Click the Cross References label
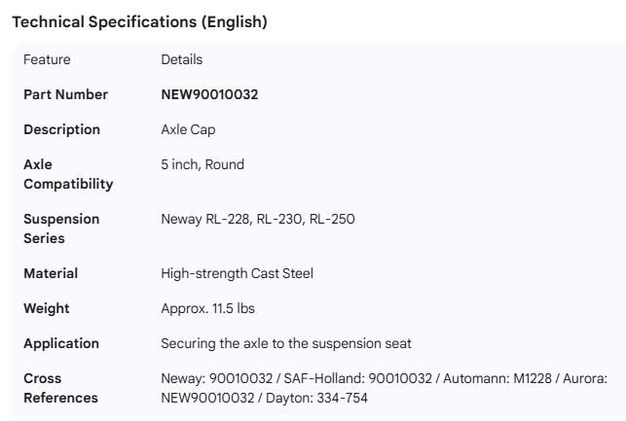Viewport: 626px width, 421px height. pyautogui.click(x=60, y=388)
